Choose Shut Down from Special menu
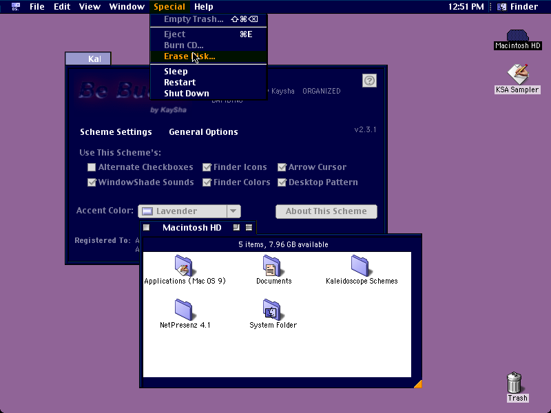The image size is (551, 413). click(x=209, y=93)
